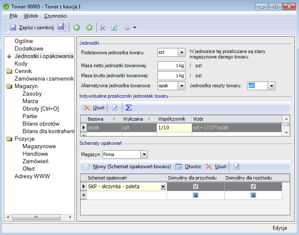Click Nowy (Schemat opakowań towaru) button
Viewport: 299px width, 235px height.
(x=127, y=167)
